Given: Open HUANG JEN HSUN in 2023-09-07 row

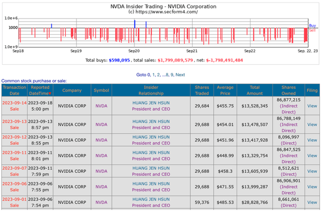Looking at the screenshot, I should click(151, 168).
